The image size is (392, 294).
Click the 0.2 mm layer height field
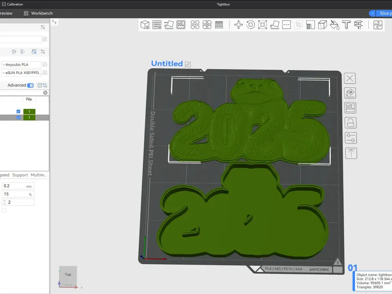click(x=18, y=186)
